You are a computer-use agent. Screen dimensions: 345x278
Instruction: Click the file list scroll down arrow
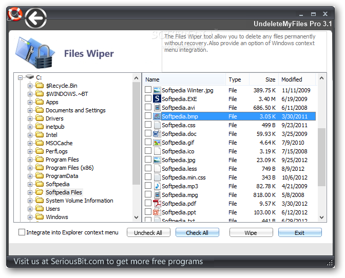321,217
